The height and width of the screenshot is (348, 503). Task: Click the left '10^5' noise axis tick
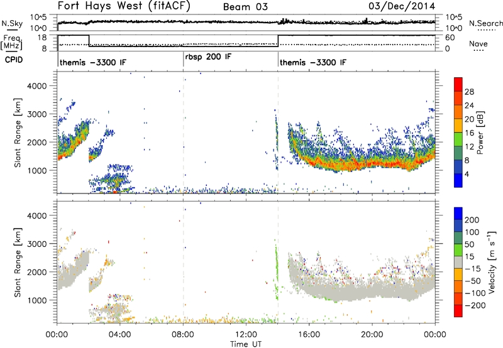coord(38,18)
